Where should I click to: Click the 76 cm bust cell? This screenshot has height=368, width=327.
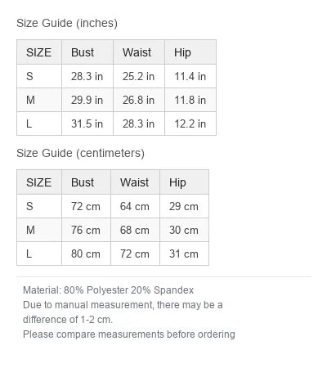(86, 230)
